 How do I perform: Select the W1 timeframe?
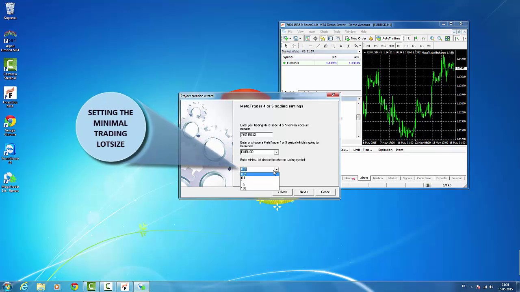click(x=421, y=46)
